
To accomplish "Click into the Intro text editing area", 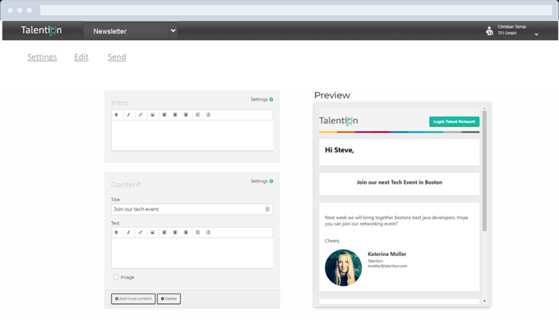I will pos(192,135).
